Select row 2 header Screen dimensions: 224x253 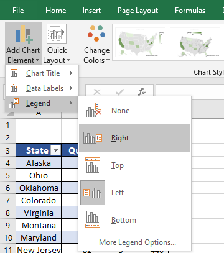8,137
